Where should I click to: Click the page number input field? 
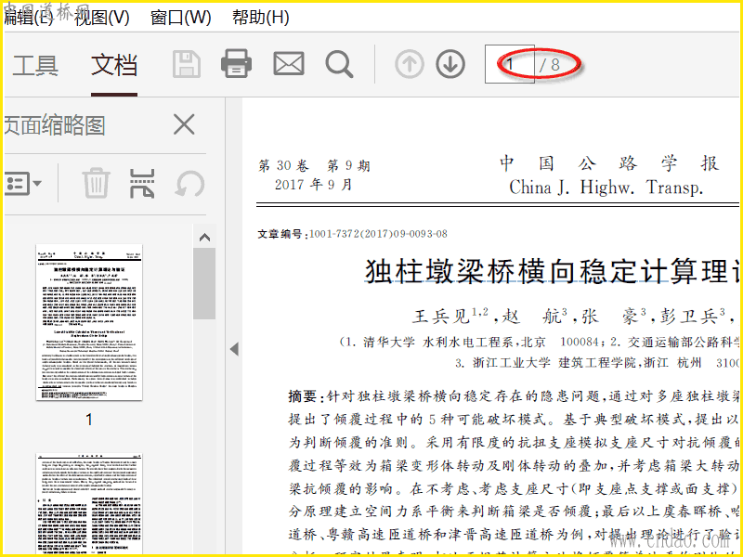pyautogui.click(x=510, y=64)
